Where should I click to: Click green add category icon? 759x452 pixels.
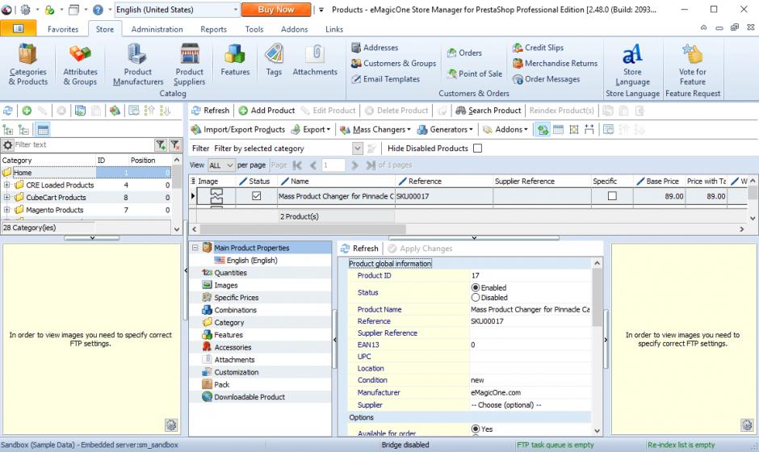point(27,111)
